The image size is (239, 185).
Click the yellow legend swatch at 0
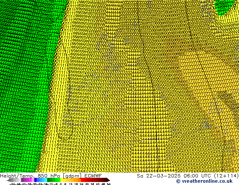61,180
